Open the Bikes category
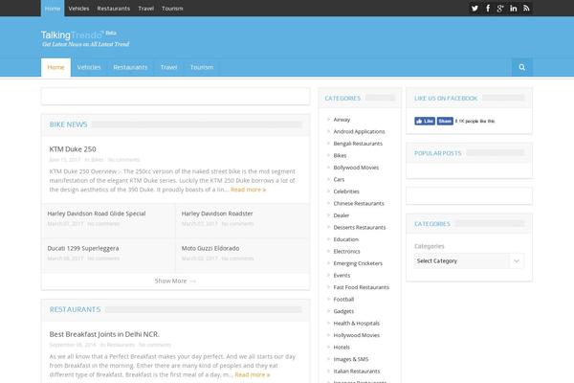This screenshot has height=383, width=574. (340, 155)
